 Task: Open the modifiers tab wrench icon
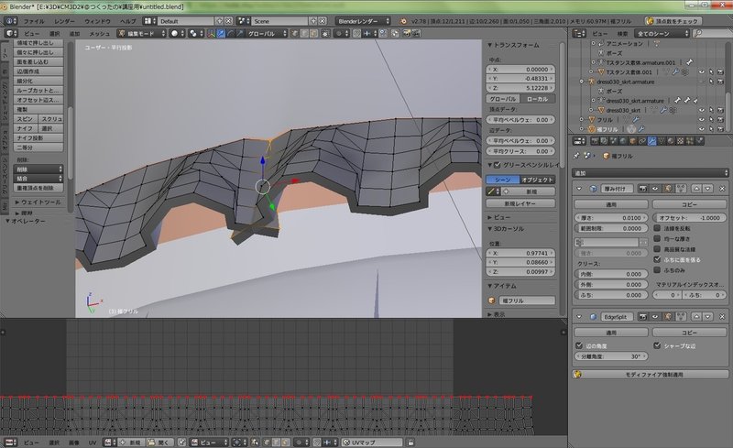[x=650, y=140]
